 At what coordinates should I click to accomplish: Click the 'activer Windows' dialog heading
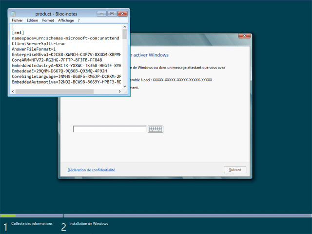point(150,55)
